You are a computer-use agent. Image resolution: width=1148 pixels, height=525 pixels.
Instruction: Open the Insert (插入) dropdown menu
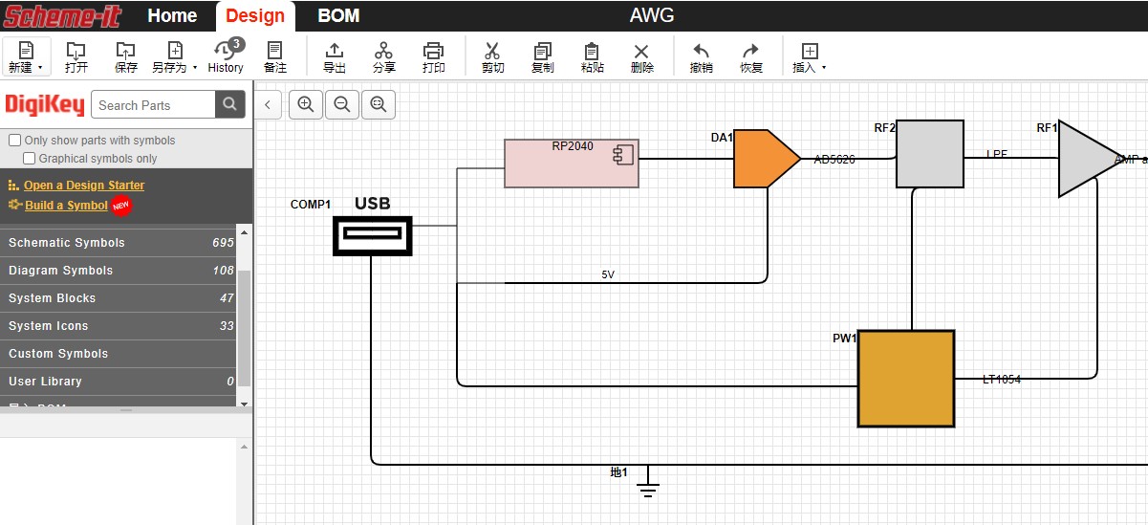[x=810, y=56]
